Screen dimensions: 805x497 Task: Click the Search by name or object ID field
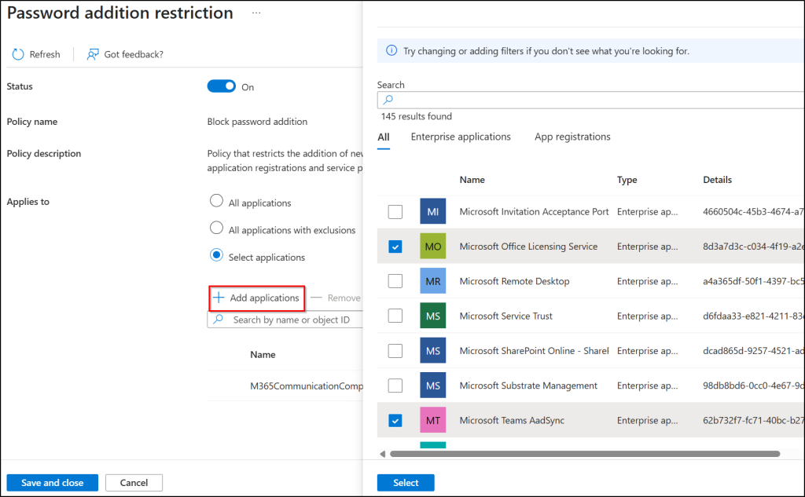coord(291,320)
